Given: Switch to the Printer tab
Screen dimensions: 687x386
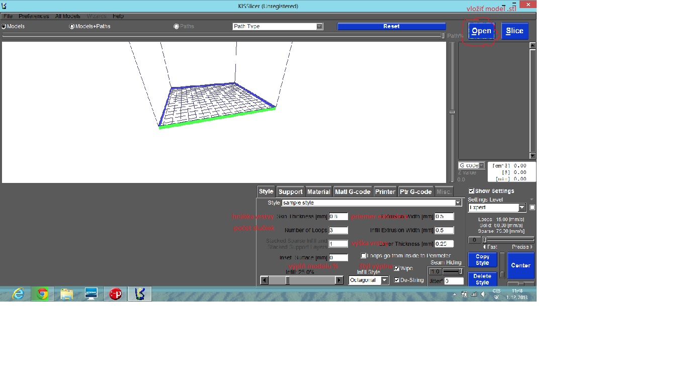Looking at the screenshot, I should [385, 191].
